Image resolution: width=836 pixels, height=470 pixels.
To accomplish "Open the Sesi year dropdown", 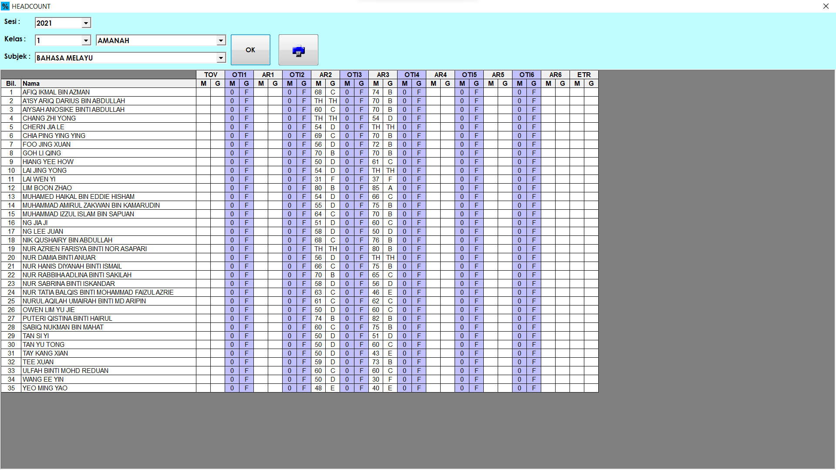I will [86, 23].
